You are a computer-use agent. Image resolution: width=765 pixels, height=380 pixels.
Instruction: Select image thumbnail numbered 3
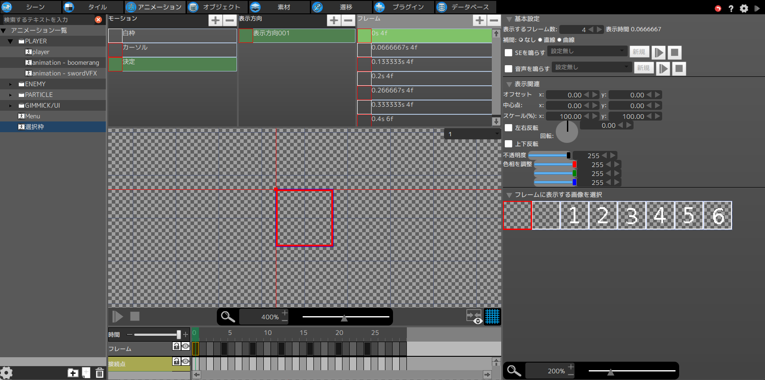(632, 215)
